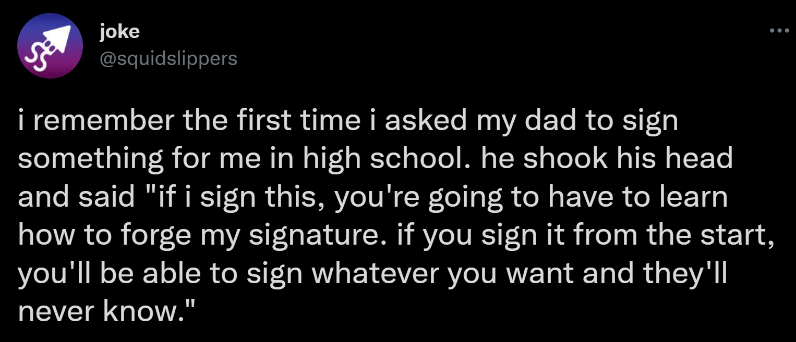Click the word "forge" in the tweet
The image size is (796, 342).
[x=155, y=236]
